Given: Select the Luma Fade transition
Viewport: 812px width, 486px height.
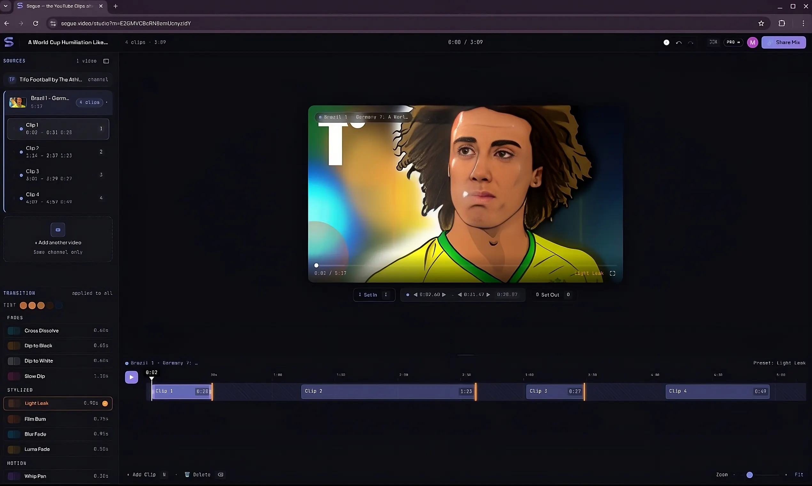Looking at the screenshot, I should click(x=58, y=449).
